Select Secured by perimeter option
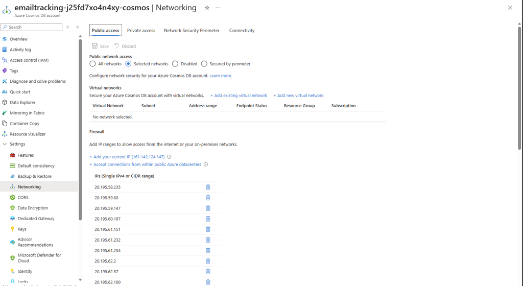Screen dimensions: 523x286 204,64
